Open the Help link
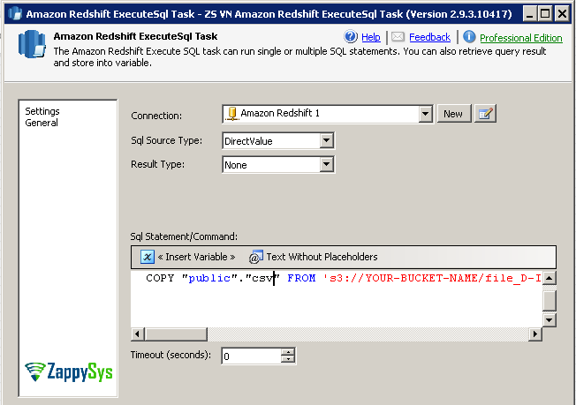The height and width of the screenshot is (405, 576). [x=371, y=37]
